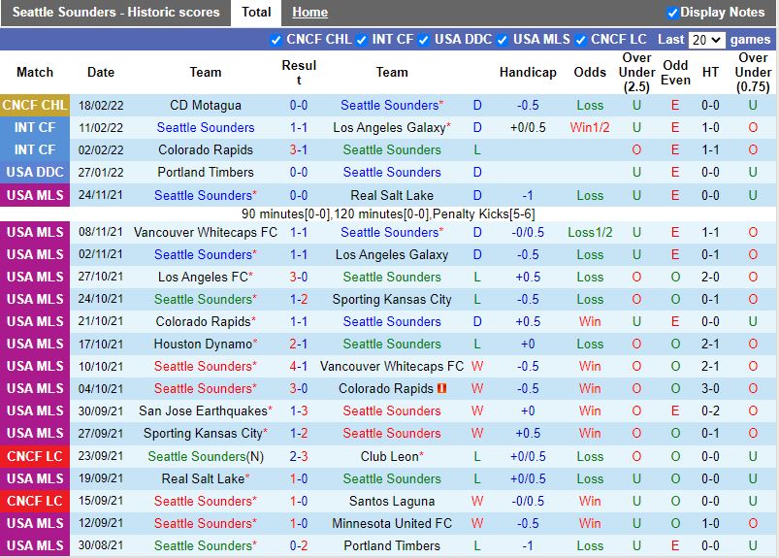Click the date 15/09/21
This screenshot has width=779, height=558.
coord(101,501)
